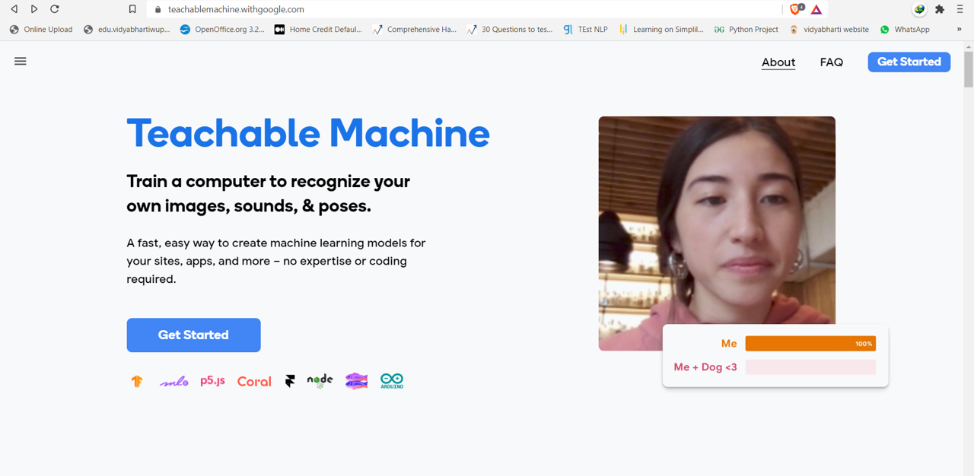Image resolution: width=974 pixels, height=476 pixels.
Task: Open the browser extensions puzzle icon
Action: [940, 10]
